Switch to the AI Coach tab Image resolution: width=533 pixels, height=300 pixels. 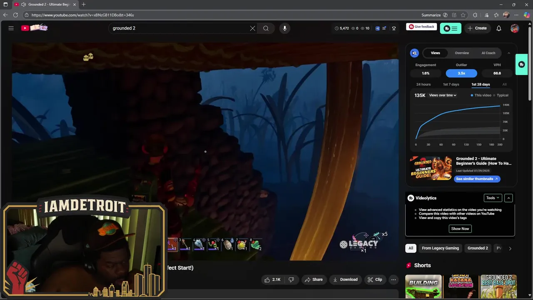[488, 53]
